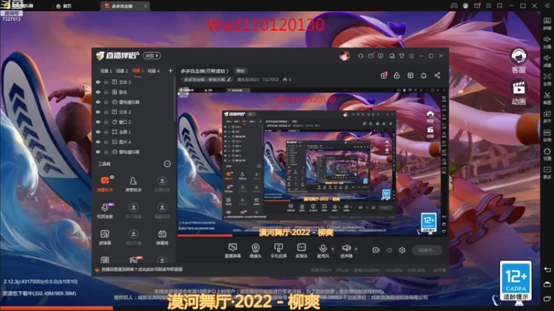Open the gift box icon with red badge
This screenshot has width=554, height=311.
tap(384, 75)
